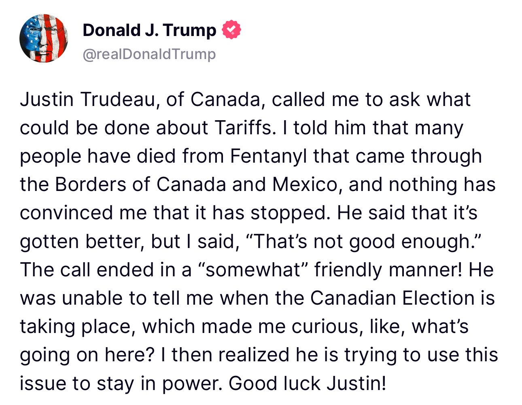The image size is (522, 405).
Task: Click the Donald J. Trump display name
Action: pyautogui.click(x=150, y=30)
